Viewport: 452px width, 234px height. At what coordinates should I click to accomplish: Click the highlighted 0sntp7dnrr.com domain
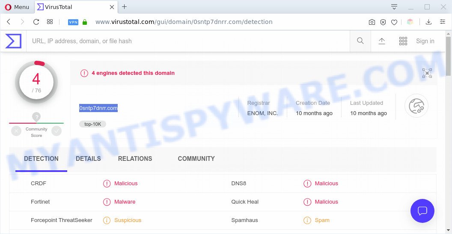[98, 108]
